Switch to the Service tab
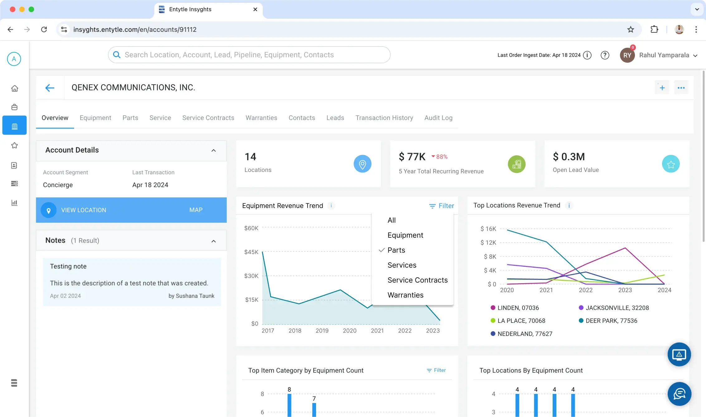 pyautogui.click(x=160, y=118)
